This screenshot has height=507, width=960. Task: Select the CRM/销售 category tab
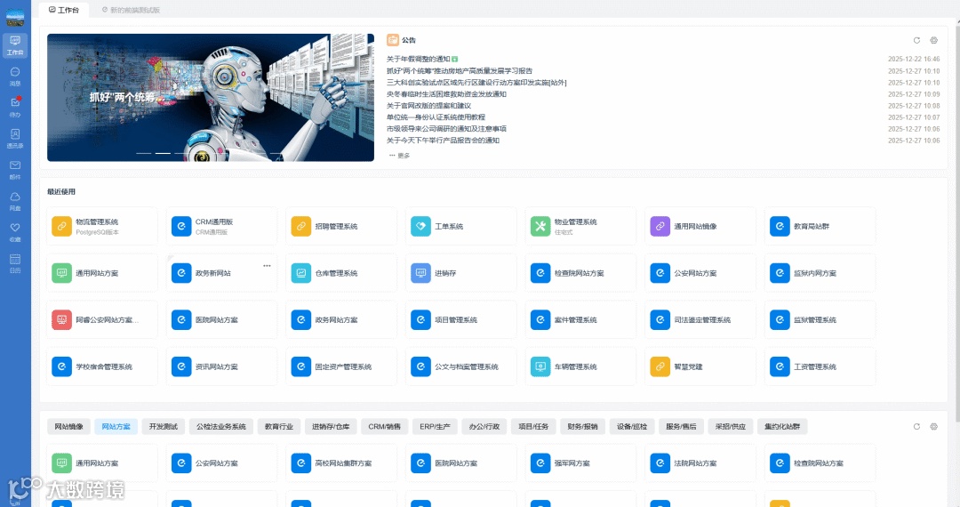coord(385,427)
